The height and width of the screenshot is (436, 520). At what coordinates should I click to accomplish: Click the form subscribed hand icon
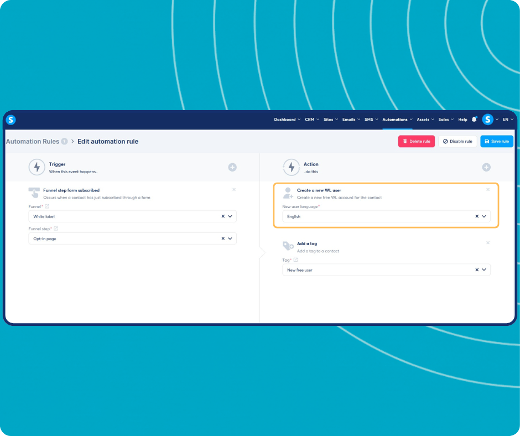pos(34,193)
